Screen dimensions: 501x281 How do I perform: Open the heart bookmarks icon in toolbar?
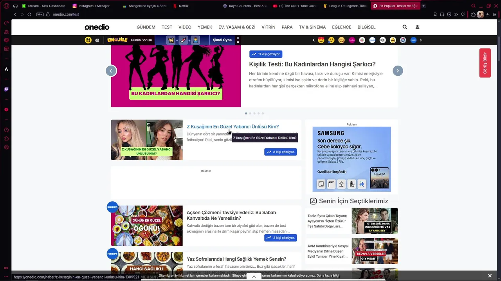pos(463,14)
